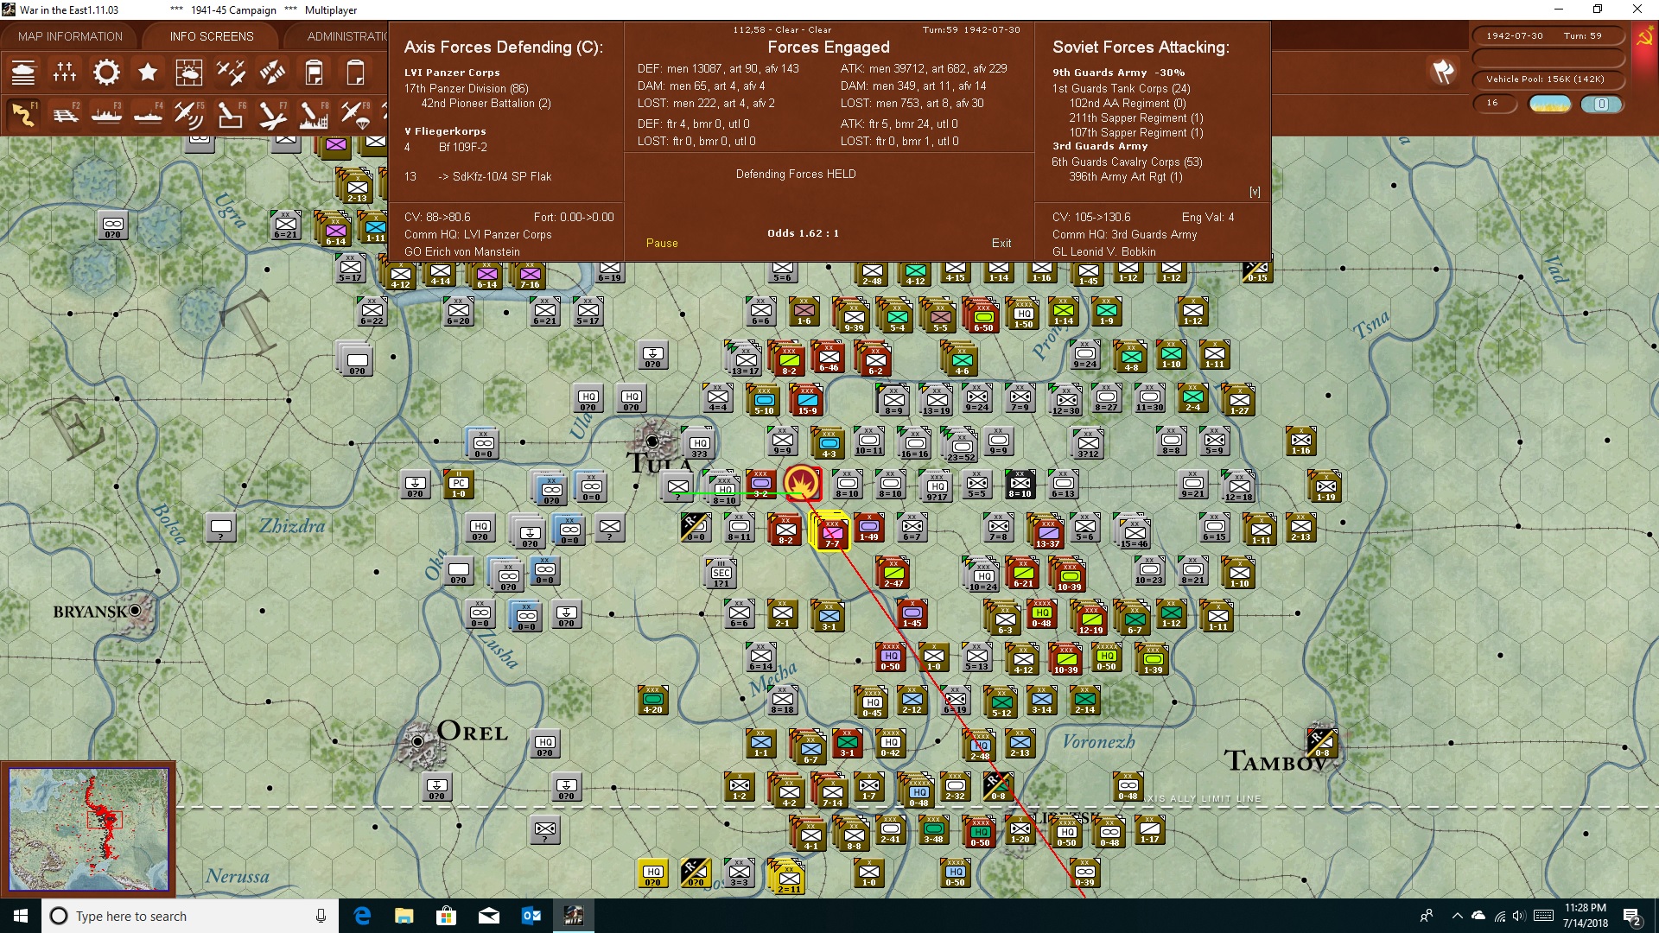Select the PC 1-0 unit counter
This screenshot has height=933, width=1659.
[x=459, y=485]
